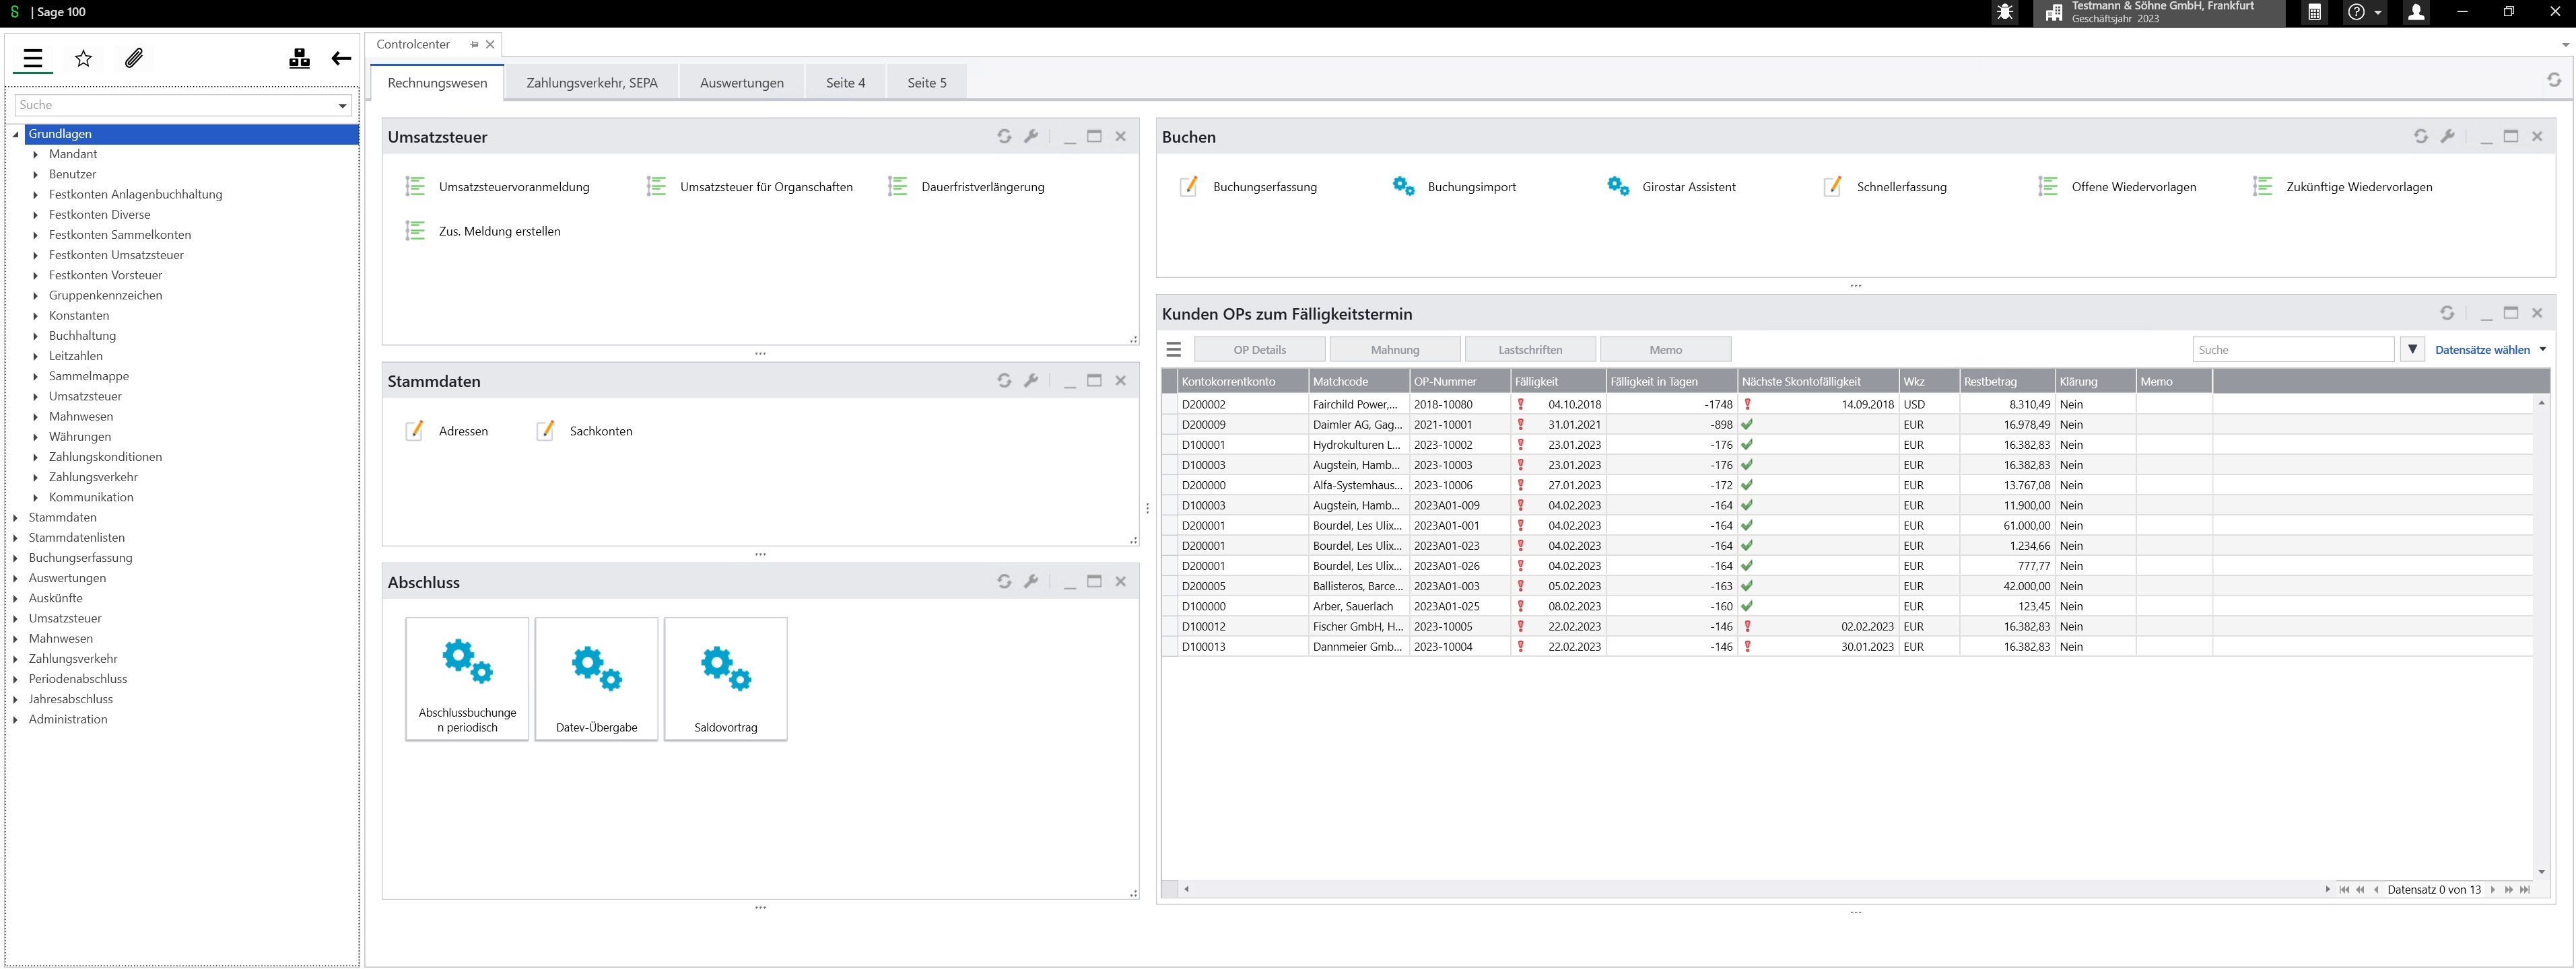The height and width of the screenshot is (969, 2576).
Task: Launch the Saldovortrag gear tile
Action: [x=725, y=678]
